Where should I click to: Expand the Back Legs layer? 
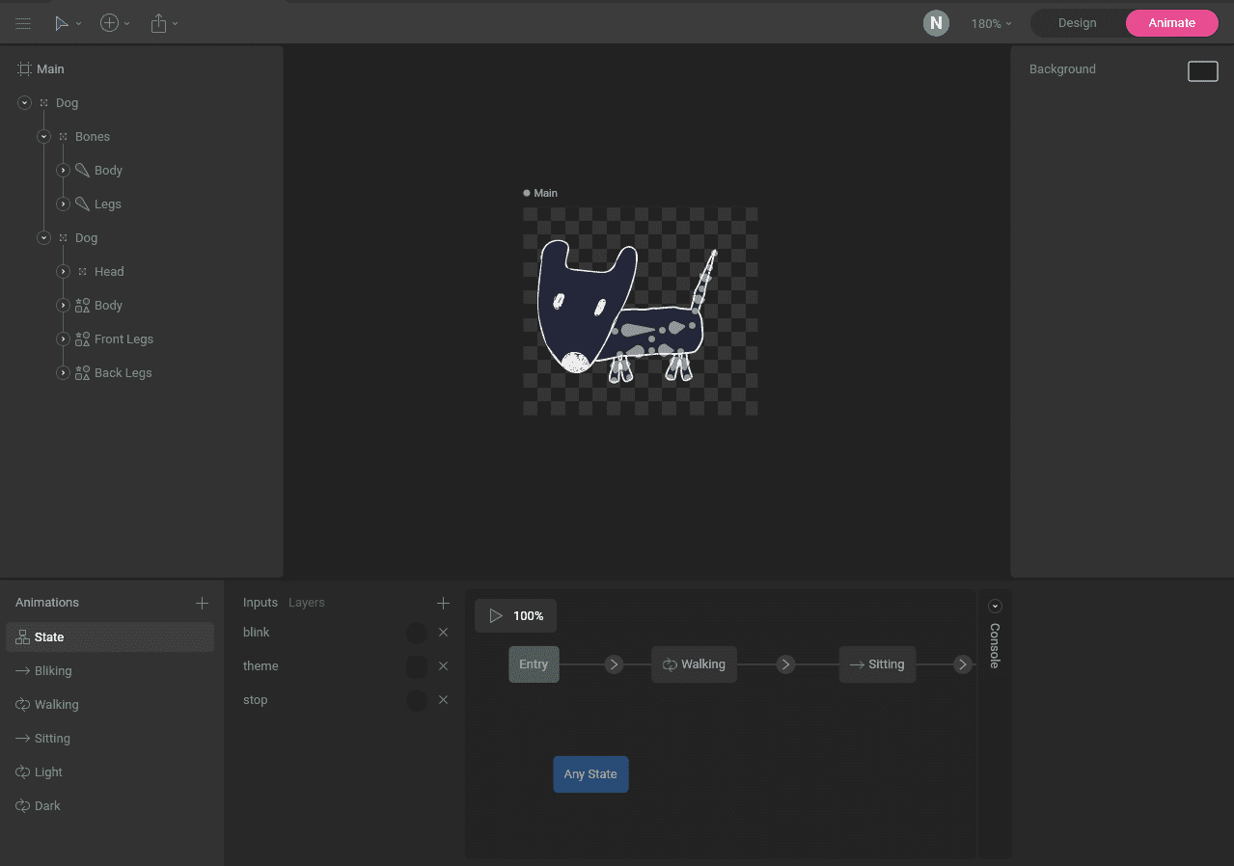63,373
